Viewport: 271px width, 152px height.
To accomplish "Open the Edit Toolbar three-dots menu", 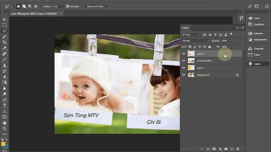I will [x=5, y=134].
